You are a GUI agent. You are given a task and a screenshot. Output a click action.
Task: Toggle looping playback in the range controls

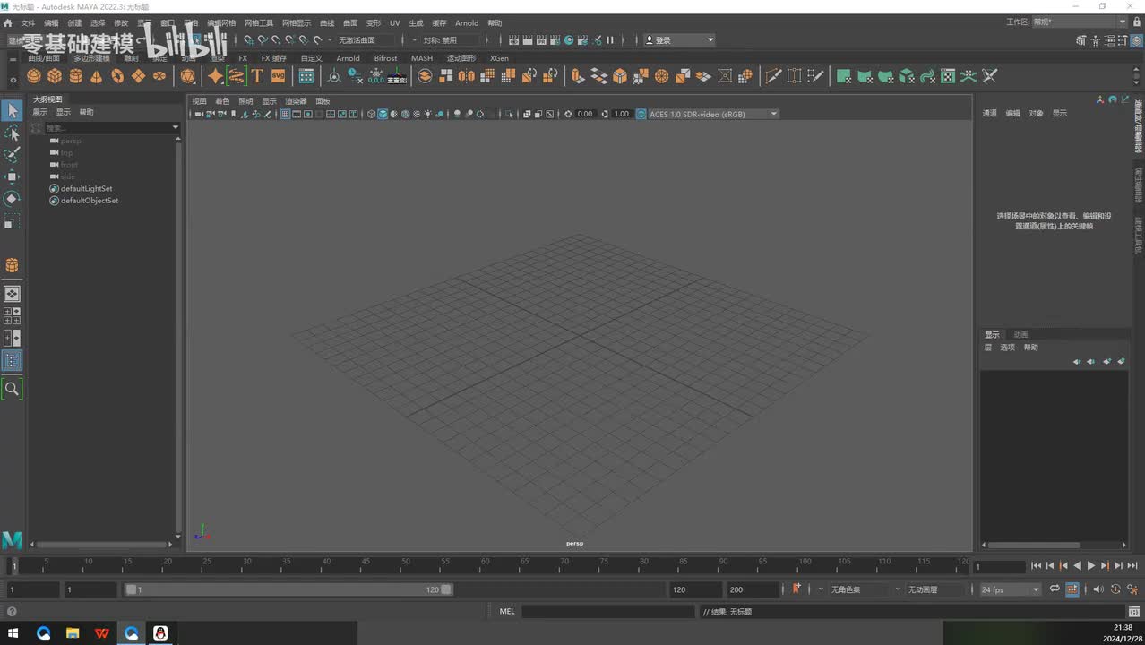1055,589
